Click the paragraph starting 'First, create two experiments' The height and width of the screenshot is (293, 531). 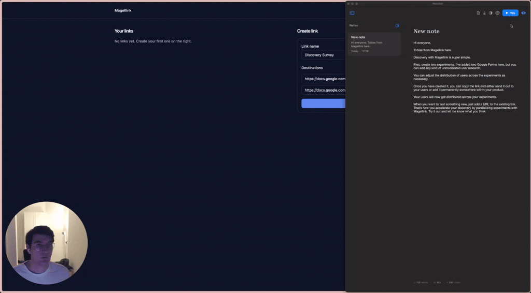(465, 66)
